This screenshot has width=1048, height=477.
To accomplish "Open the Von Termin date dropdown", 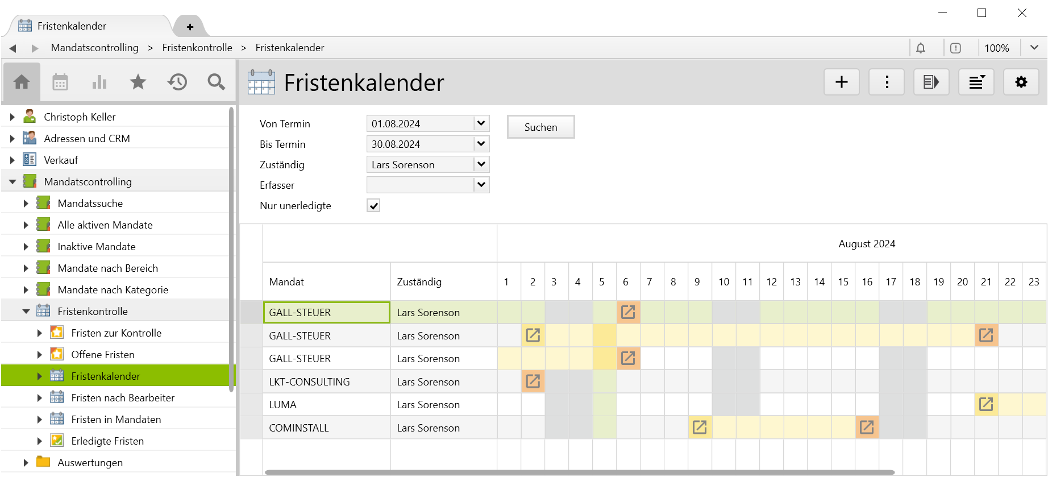I will 481,123.
